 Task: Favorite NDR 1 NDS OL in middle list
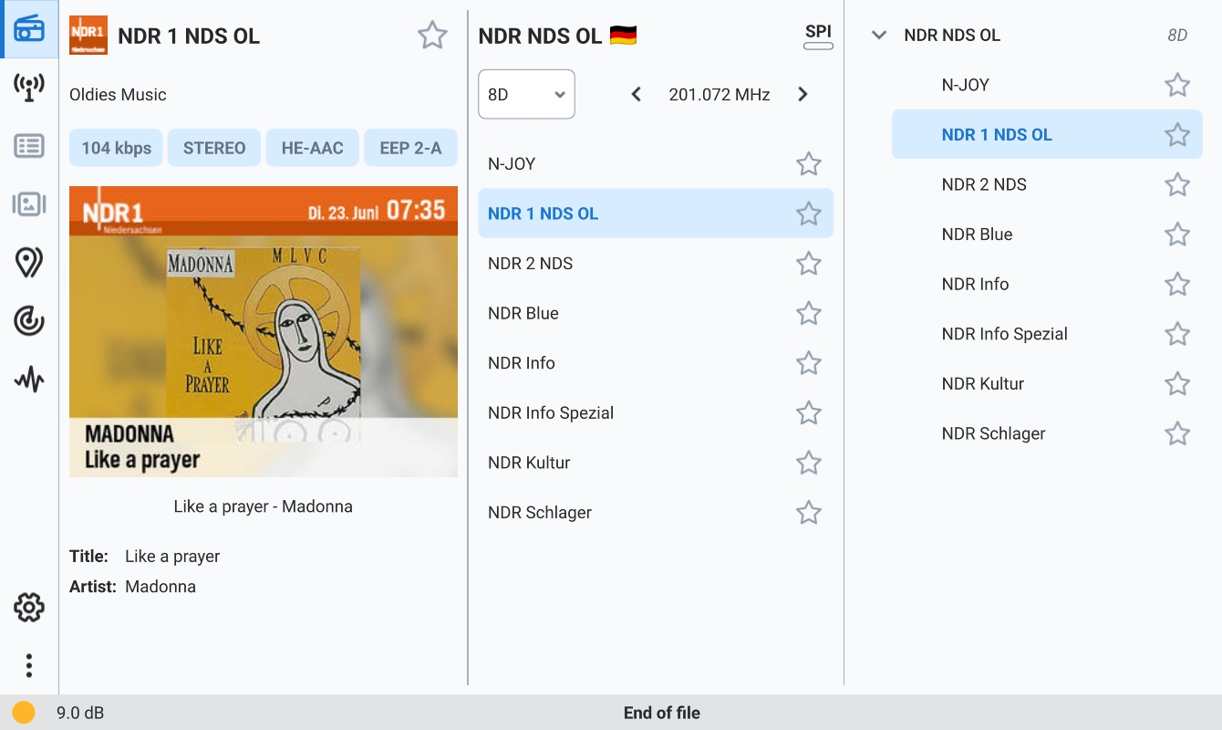click(809, 214)
